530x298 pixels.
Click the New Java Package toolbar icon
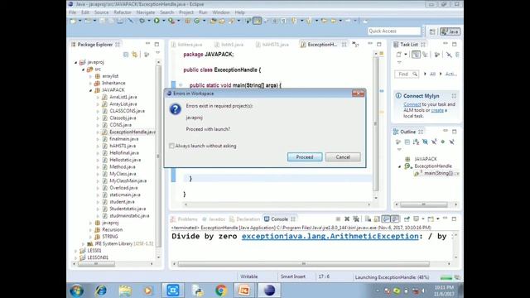click(x=188, y=21)
